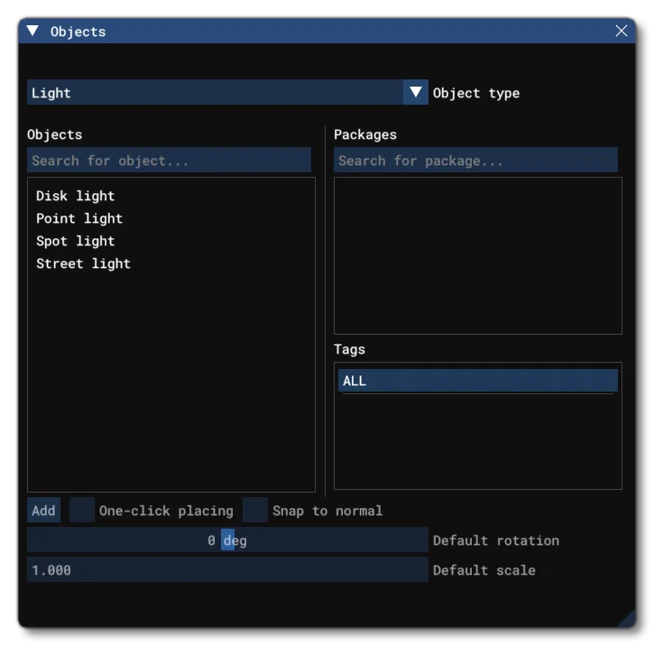Image resolution: width=654 pixels, height=646 pixels.
Task: Select Point light in objects list
Action: 79,218
